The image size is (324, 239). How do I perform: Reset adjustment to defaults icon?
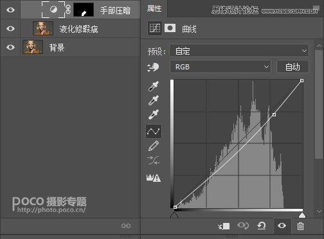pyautogui.click(x=262, y=226)
